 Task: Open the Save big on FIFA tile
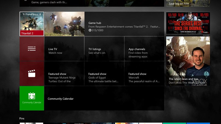coord(188,3)
